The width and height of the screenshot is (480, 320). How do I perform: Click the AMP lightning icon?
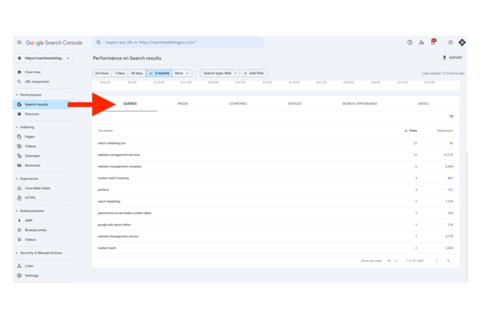[x=19, y=220]
